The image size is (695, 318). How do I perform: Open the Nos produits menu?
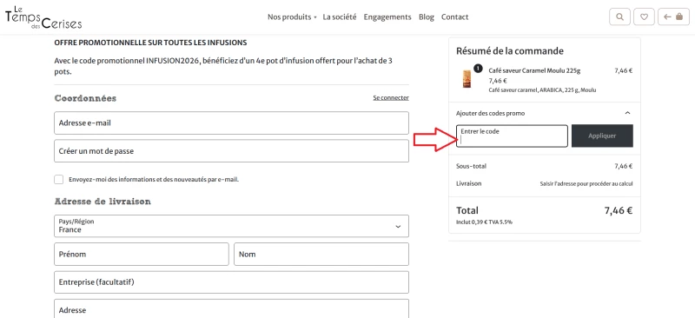click(292, 17)
